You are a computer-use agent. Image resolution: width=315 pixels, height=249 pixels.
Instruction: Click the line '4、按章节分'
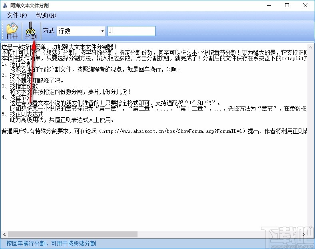tap(17, 98)
